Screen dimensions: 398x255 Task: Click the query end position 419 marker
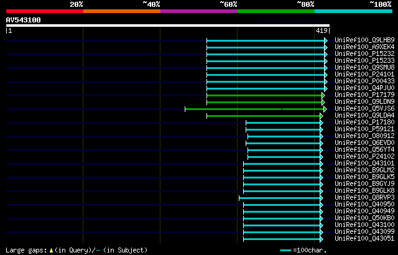coord(322,30)
